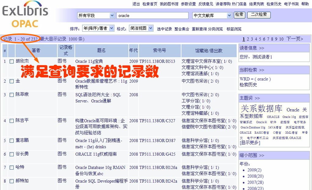Viewport: 312px width, 190px height.
Task: Expand 读者信息 panel arrows
Action: pyautogui.click(x=262, y=48)
